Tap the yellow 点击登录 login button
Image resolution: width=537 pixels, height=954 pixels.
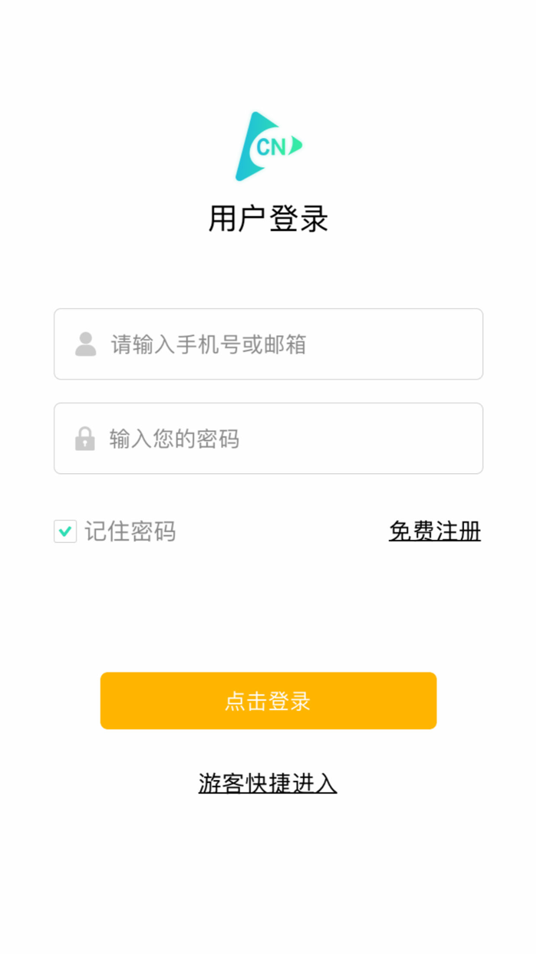point(268,700)
